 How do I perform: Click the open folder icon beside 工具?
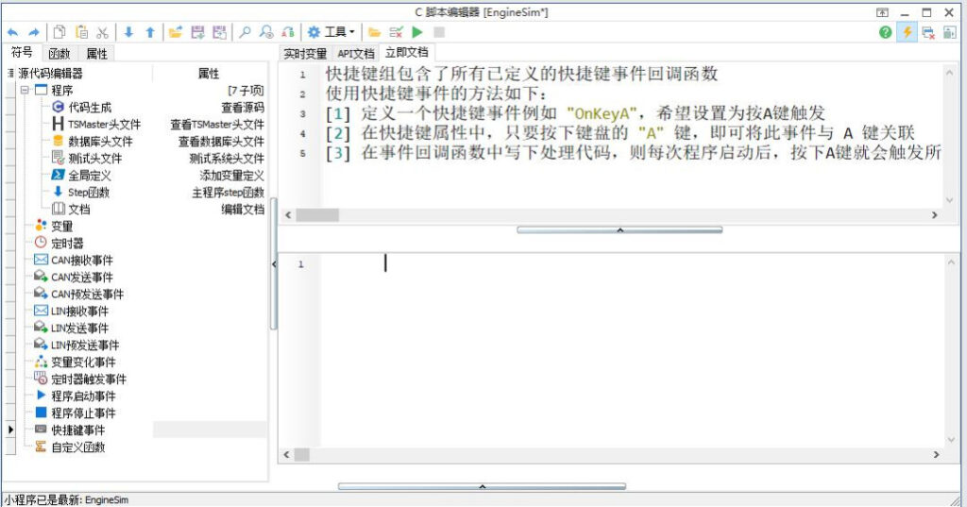pyautogui.click(x=374, y=32)
